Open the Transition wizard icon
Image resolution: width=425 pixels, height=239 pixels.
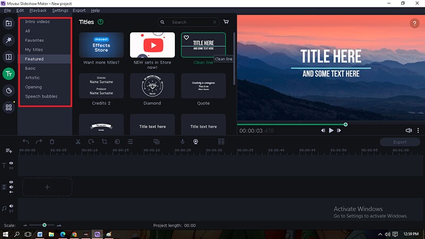tap(156, 141)
